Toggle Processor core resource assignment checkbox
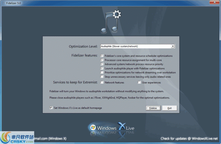The height and width of the screenshot is (144, 221). 102,60
